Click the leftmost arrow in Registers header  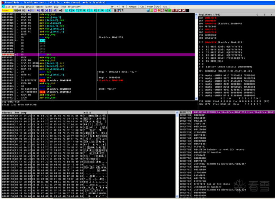(257, 15)
